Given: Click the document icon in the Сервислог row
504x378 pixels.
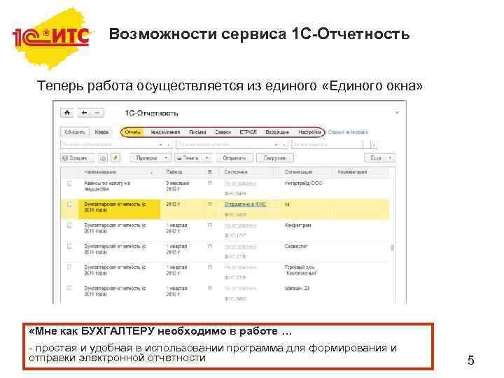Looking at the screenshot, I should pyautogui.click(x=69, y=246).
